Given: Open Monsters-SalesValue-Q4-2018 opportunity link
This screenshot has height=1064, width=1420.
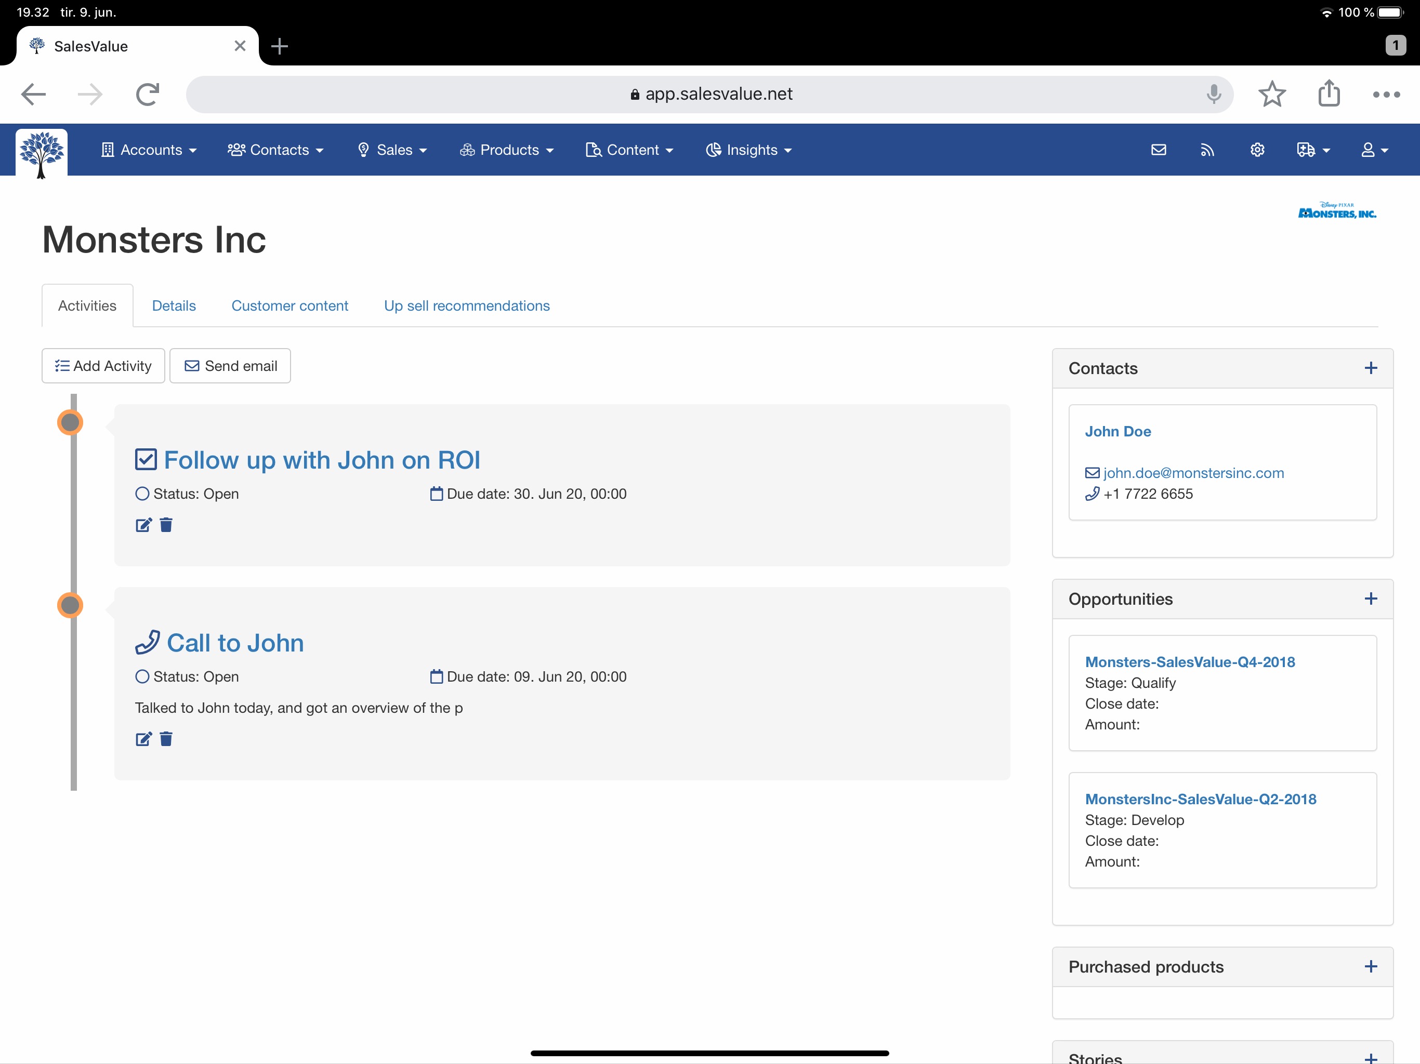Looking at the screenshot, I should 1190,662.
